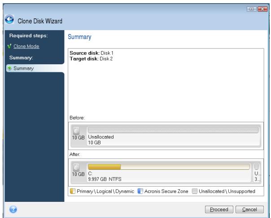Open the help question mark icon

13,209
